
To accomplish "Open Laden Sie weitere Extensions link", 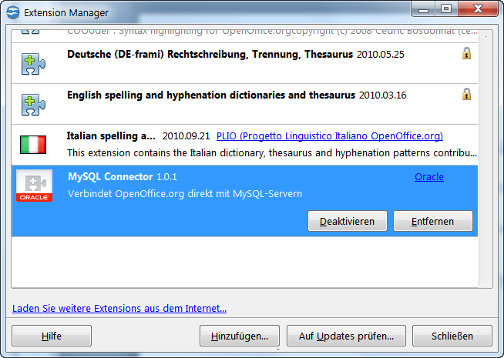I will pyautogui.click(x=119, y=308).
